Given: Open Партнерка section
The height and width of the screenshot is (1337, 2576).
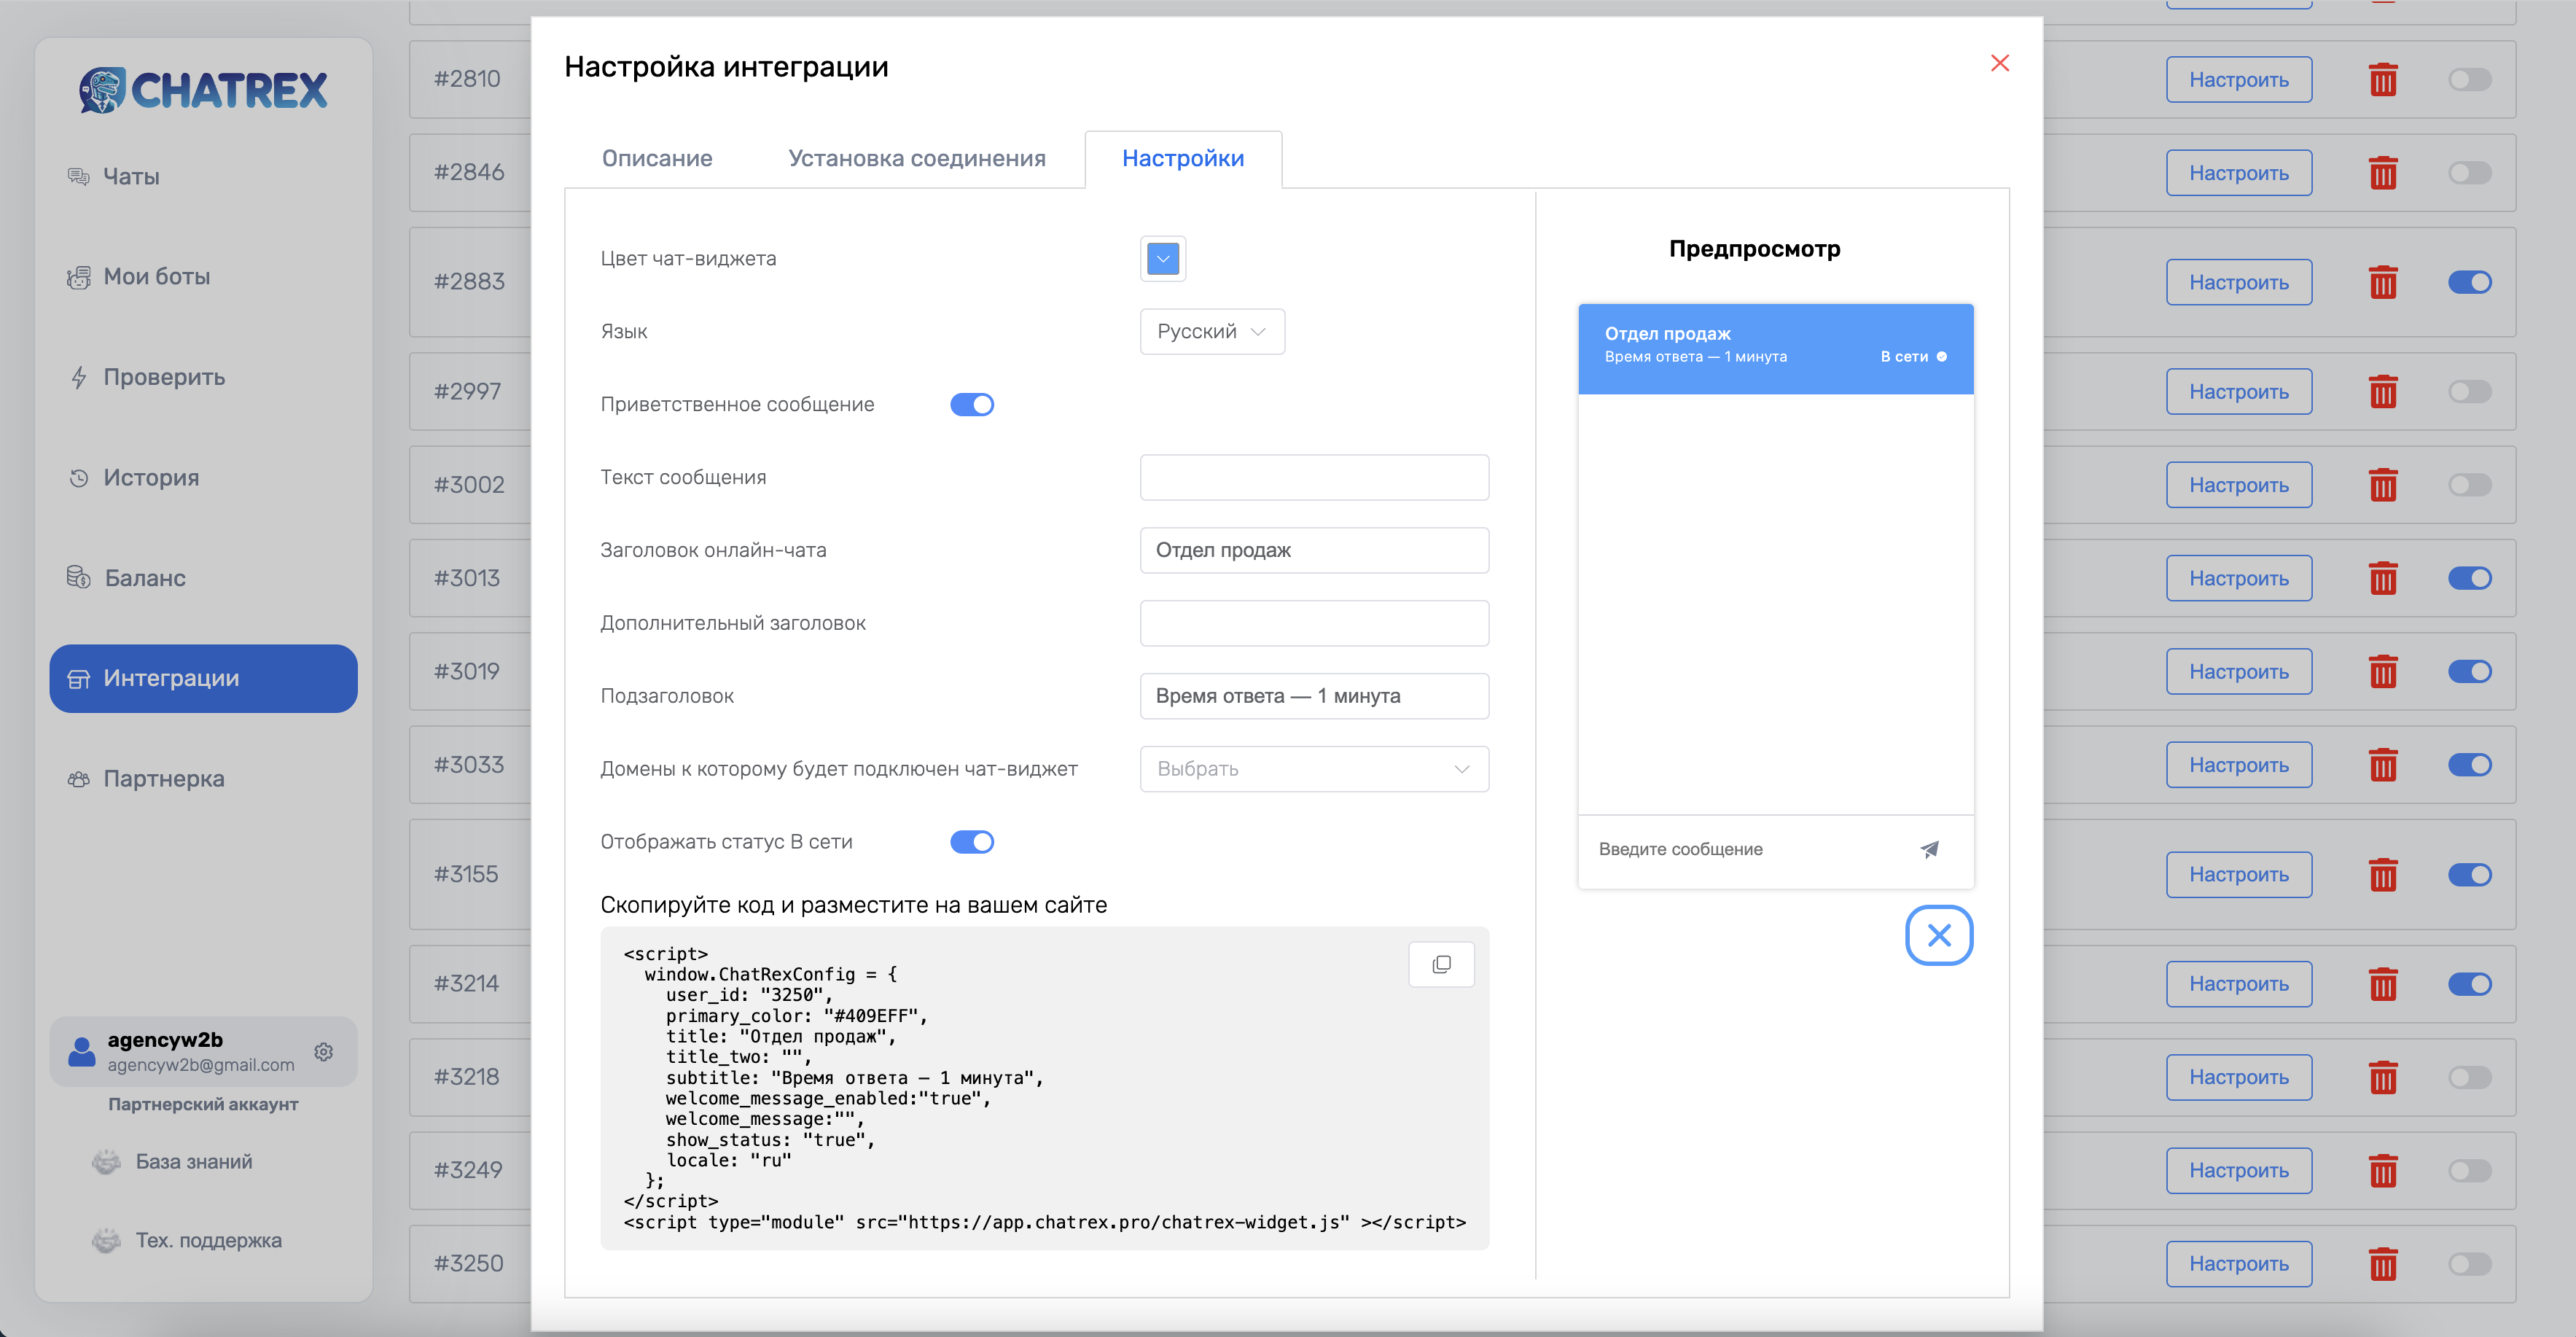Looking at the screenshot, I should (x=203, y=779).
